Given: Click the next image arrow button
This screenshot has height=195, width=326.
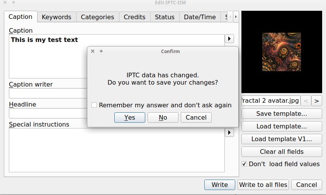Looking at the screenshot, I should (x=317, y=101).
